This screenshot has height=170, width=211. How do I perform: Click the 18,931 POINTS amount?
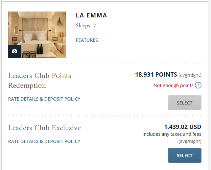click(x=156, y=75)
